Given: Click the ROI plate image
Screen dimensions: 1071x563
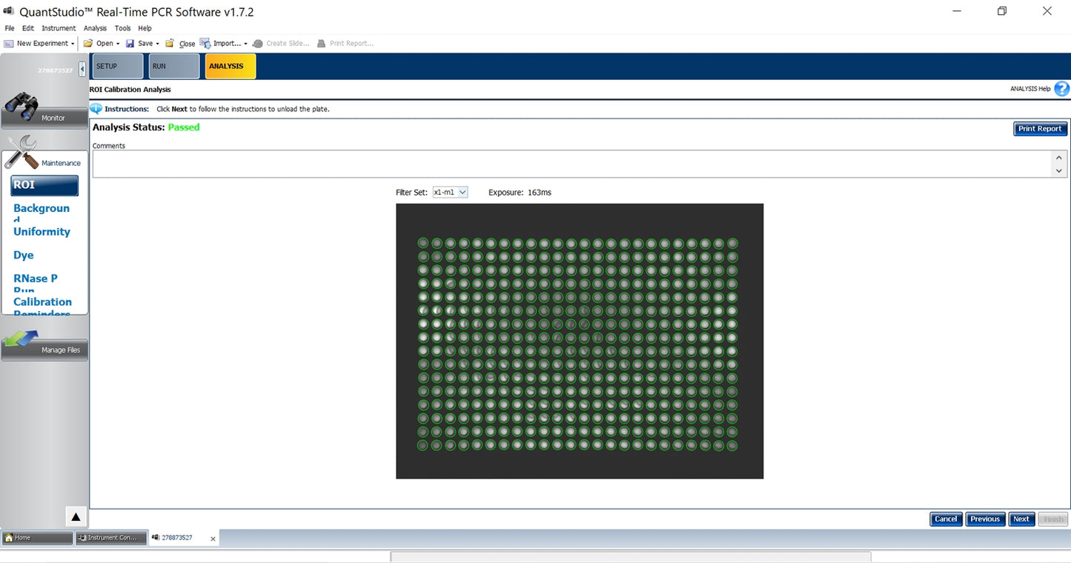Looking at the screenshot, I should (580, 341).
